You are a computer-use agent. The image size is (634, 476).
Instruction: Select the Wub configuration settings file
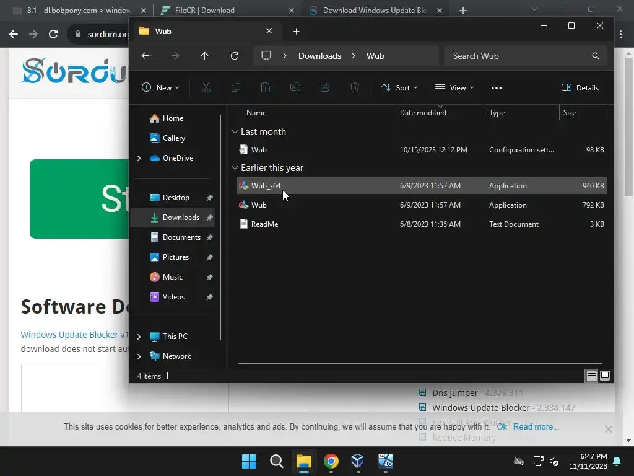[421, 150]
